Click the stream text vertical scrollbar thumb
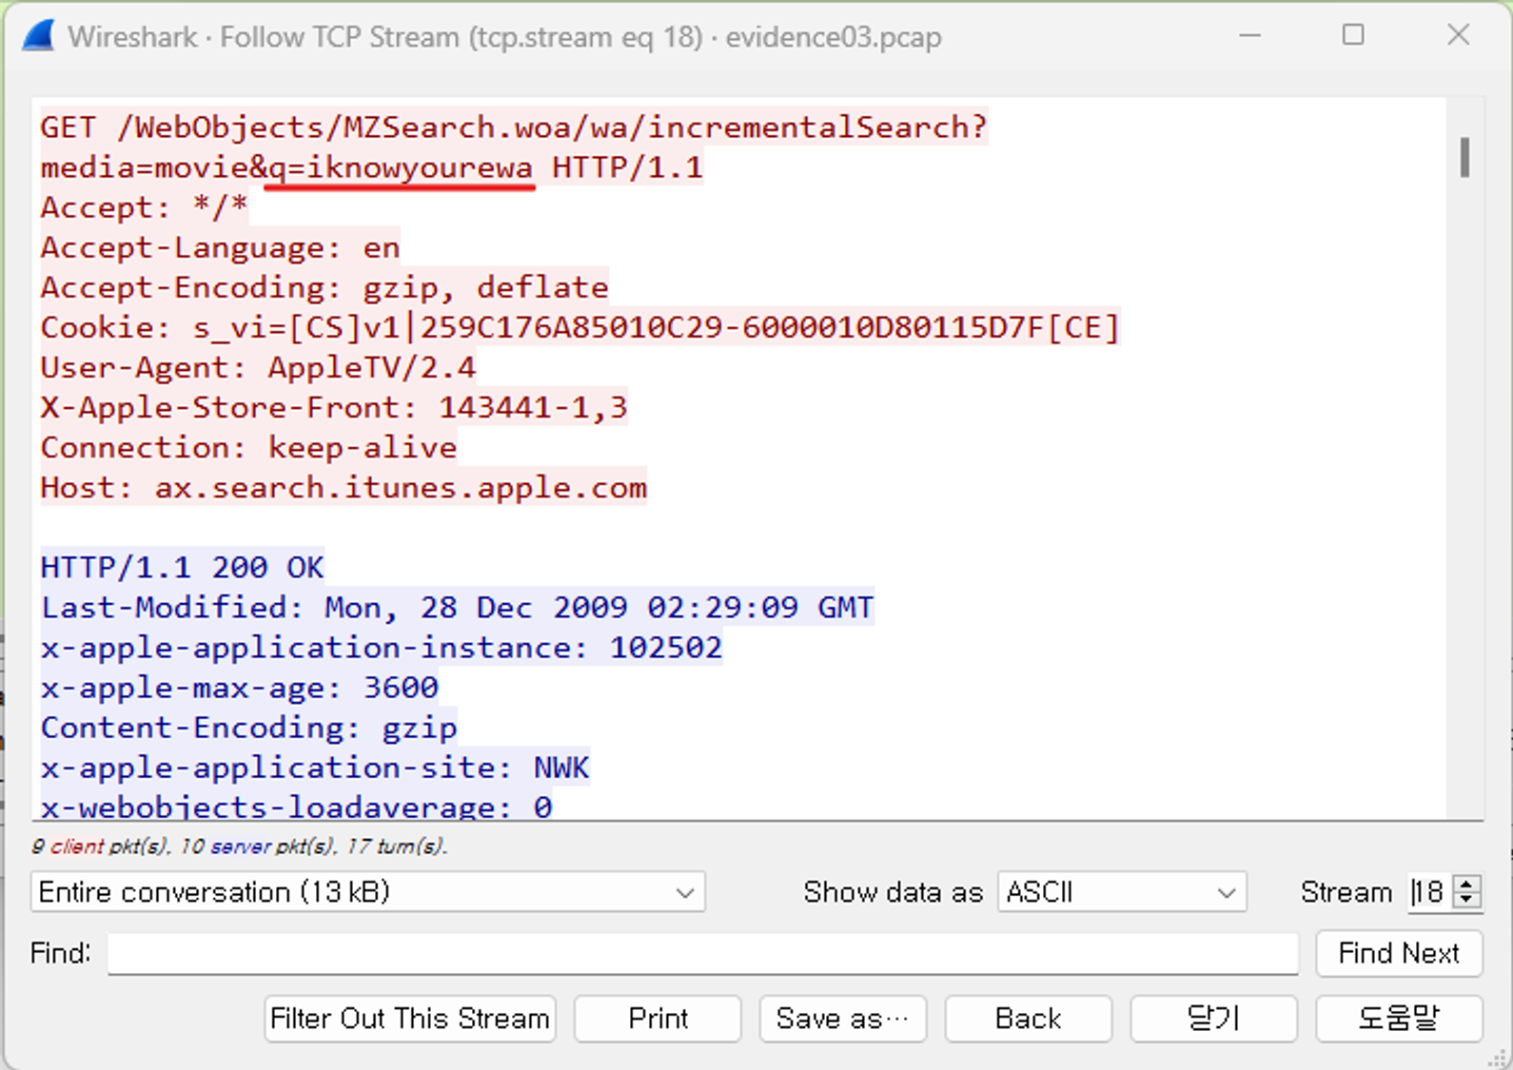This screenshot has width=1513, height=1070. point(1464,157)
